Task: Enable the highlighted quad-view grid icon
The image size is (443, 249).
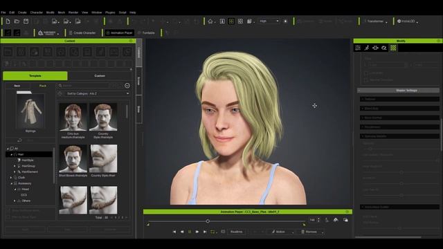Action: click(231, 21)
